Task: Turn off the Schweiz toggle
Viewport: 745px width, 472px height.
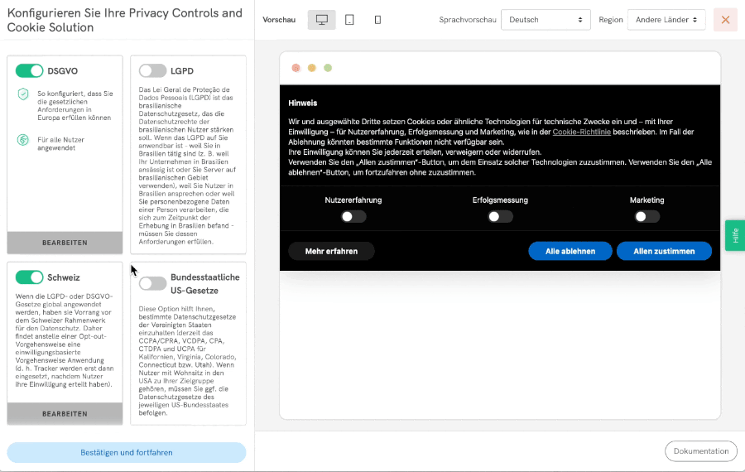Action: [29, 277]
